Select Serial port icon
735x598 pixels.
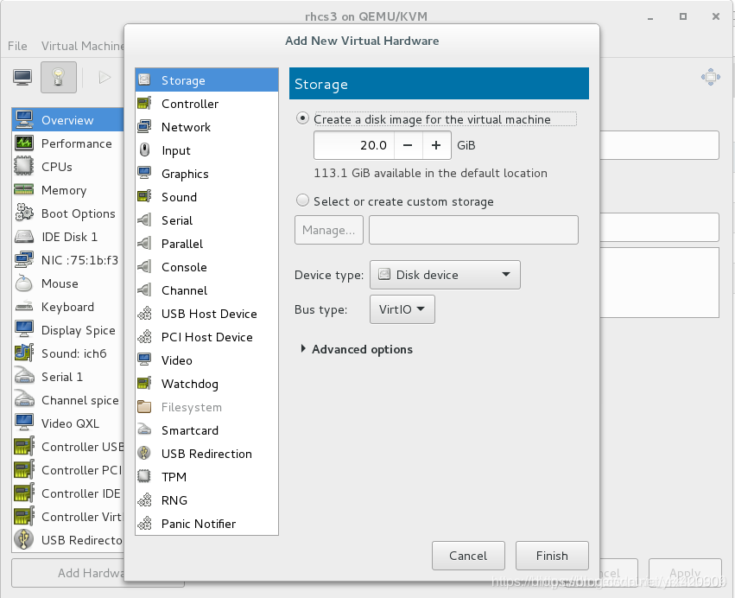point(144,220)
